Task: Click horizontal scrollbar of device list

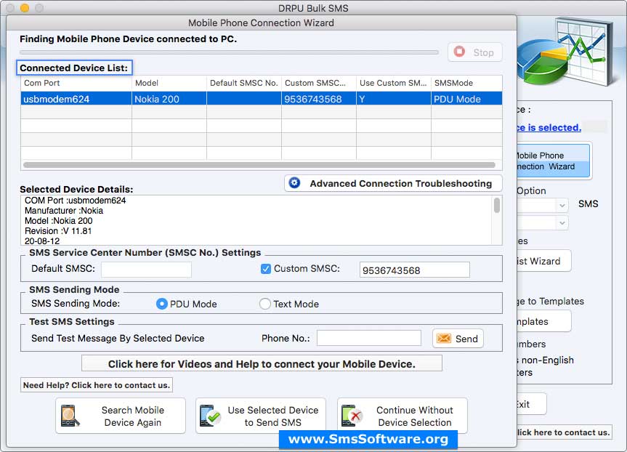Action: 259,165
